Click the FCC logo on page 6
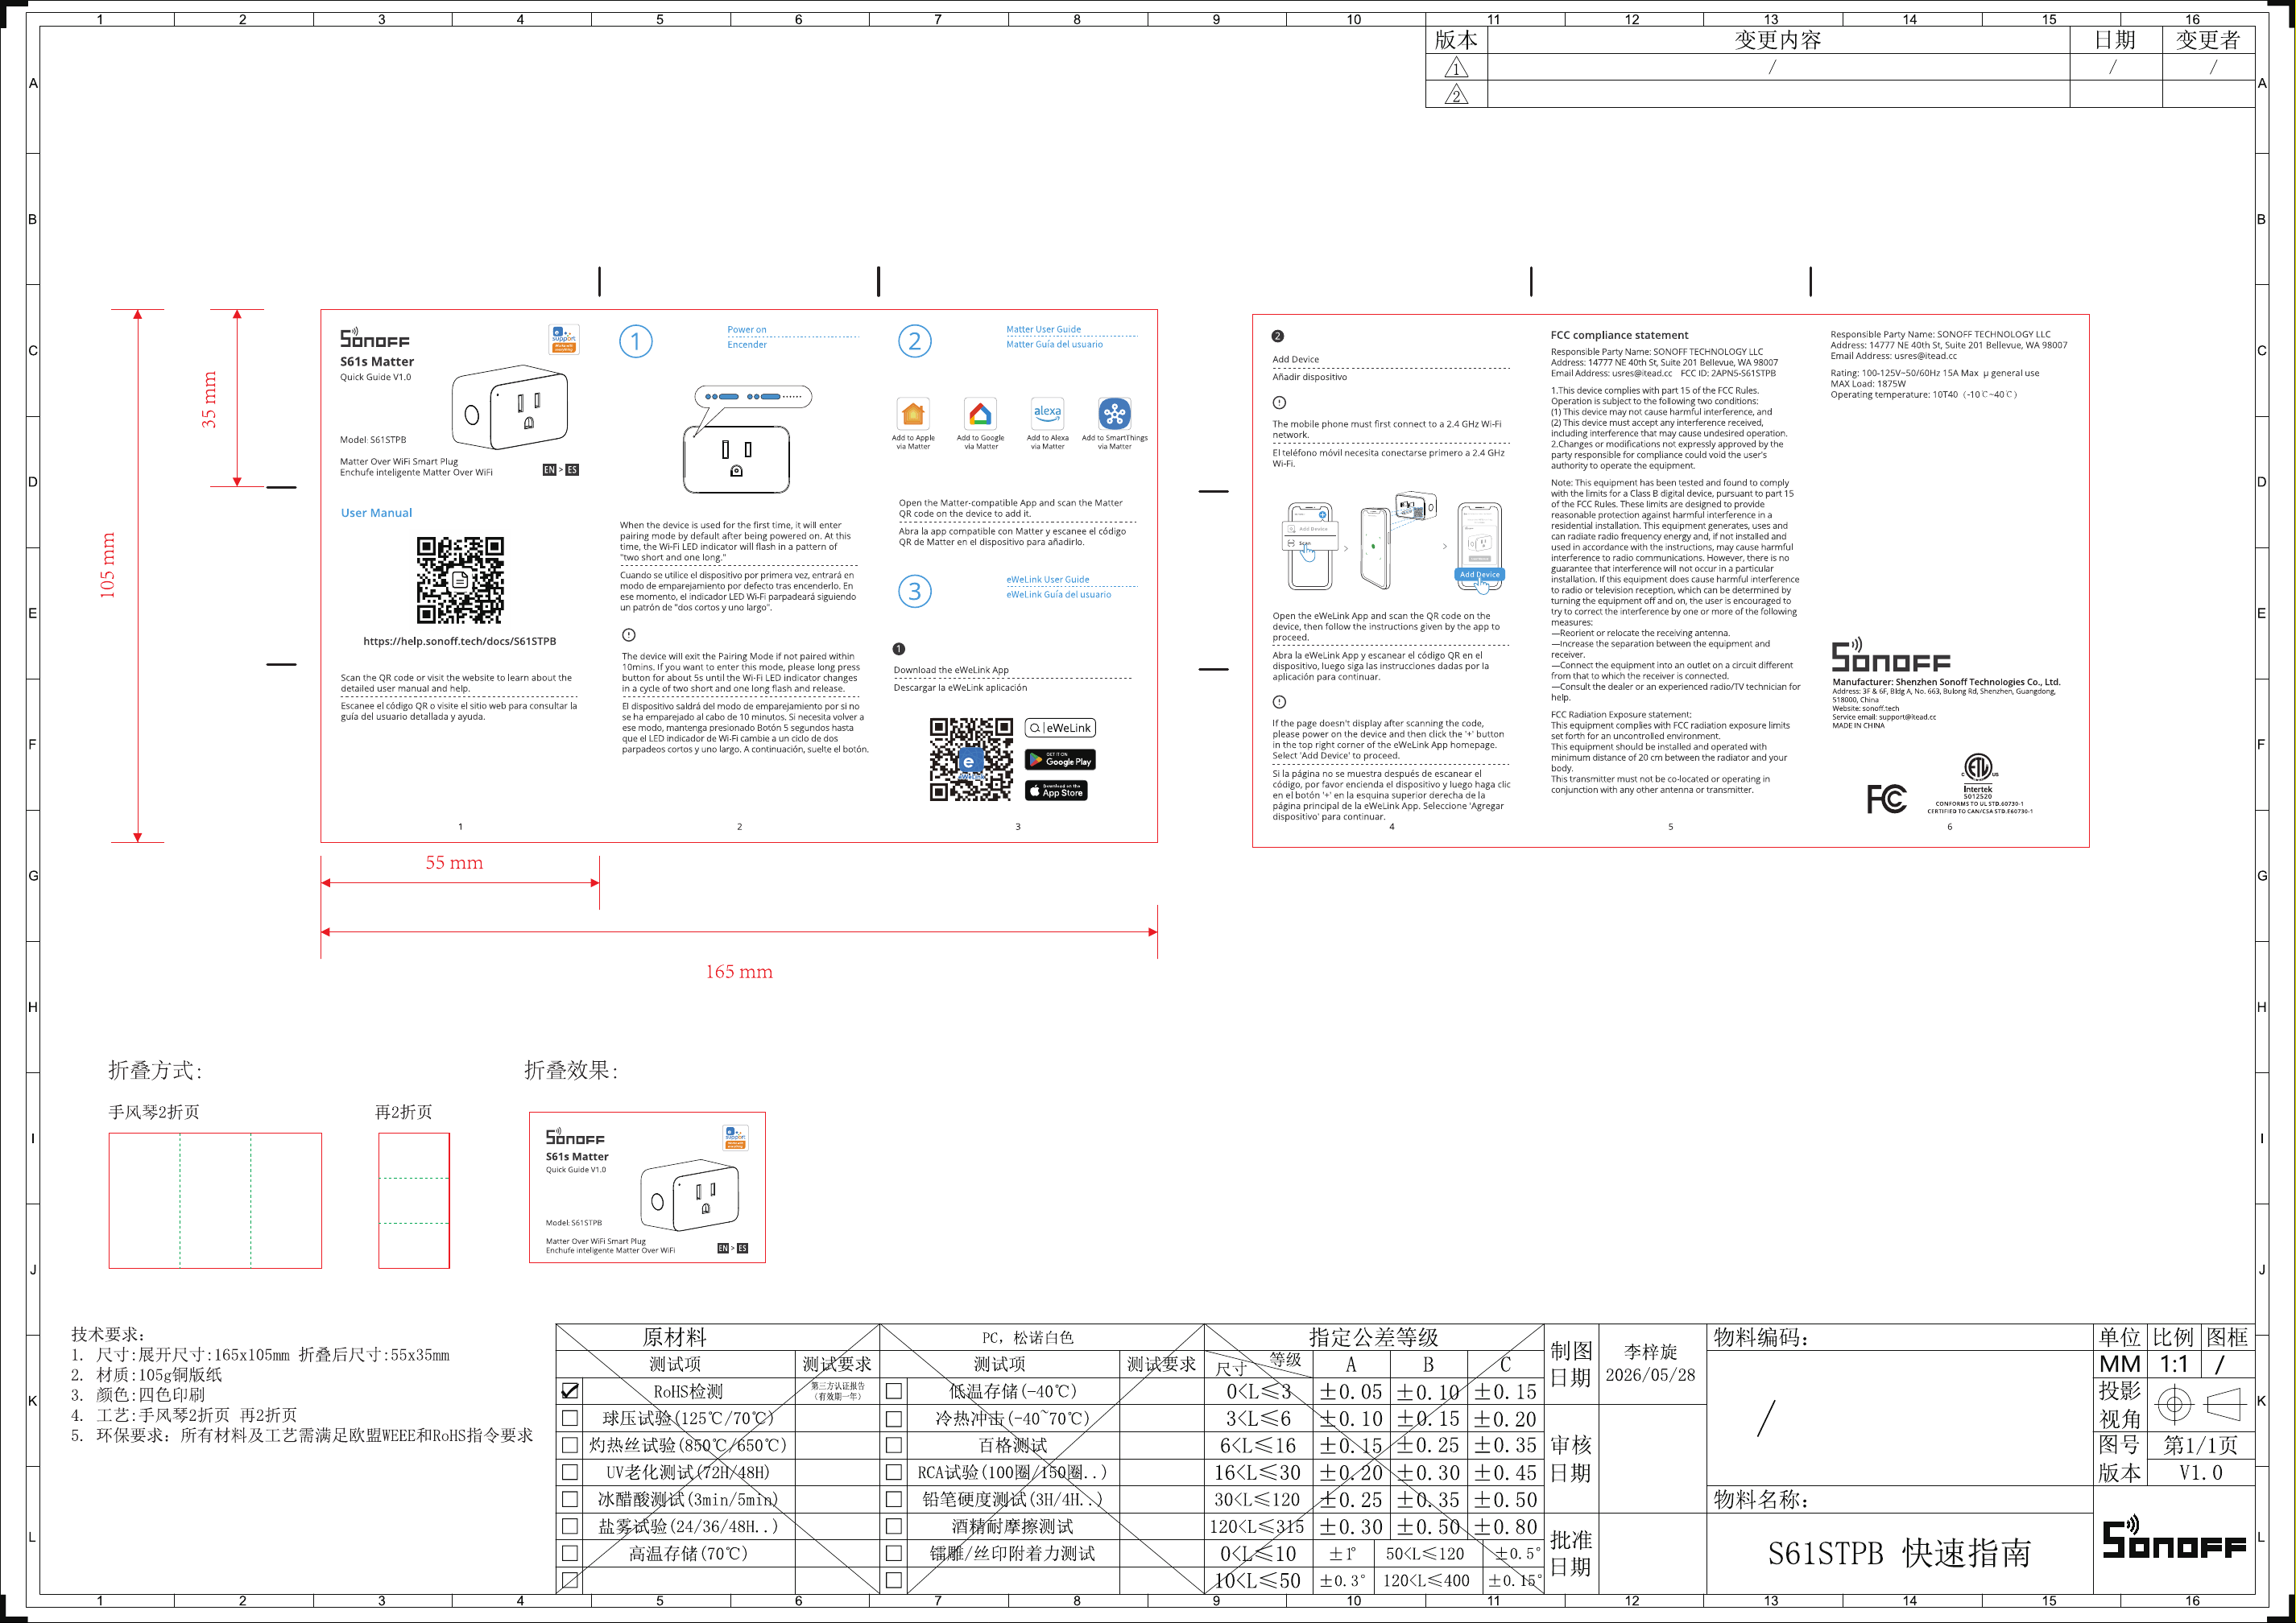 click(1887, 799)
